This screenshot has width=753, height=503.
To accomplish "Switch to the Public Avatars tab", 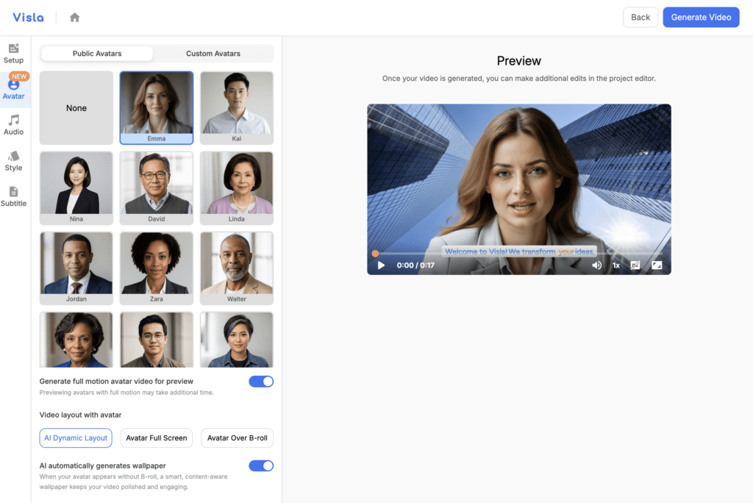I will click(97, 54).
